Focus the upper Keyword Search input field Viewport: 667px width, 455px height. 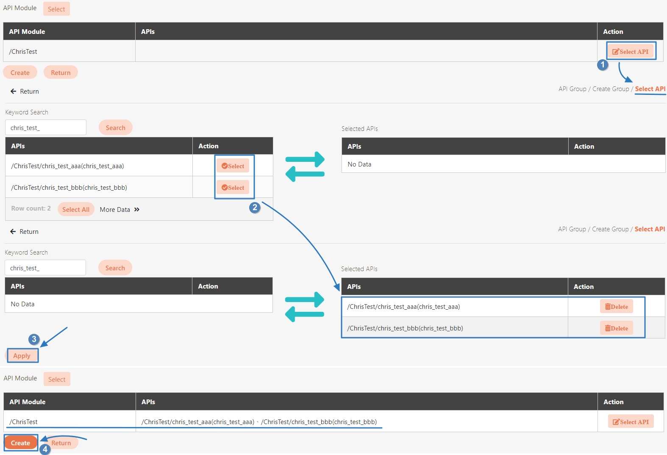click(x=46, y=128)
